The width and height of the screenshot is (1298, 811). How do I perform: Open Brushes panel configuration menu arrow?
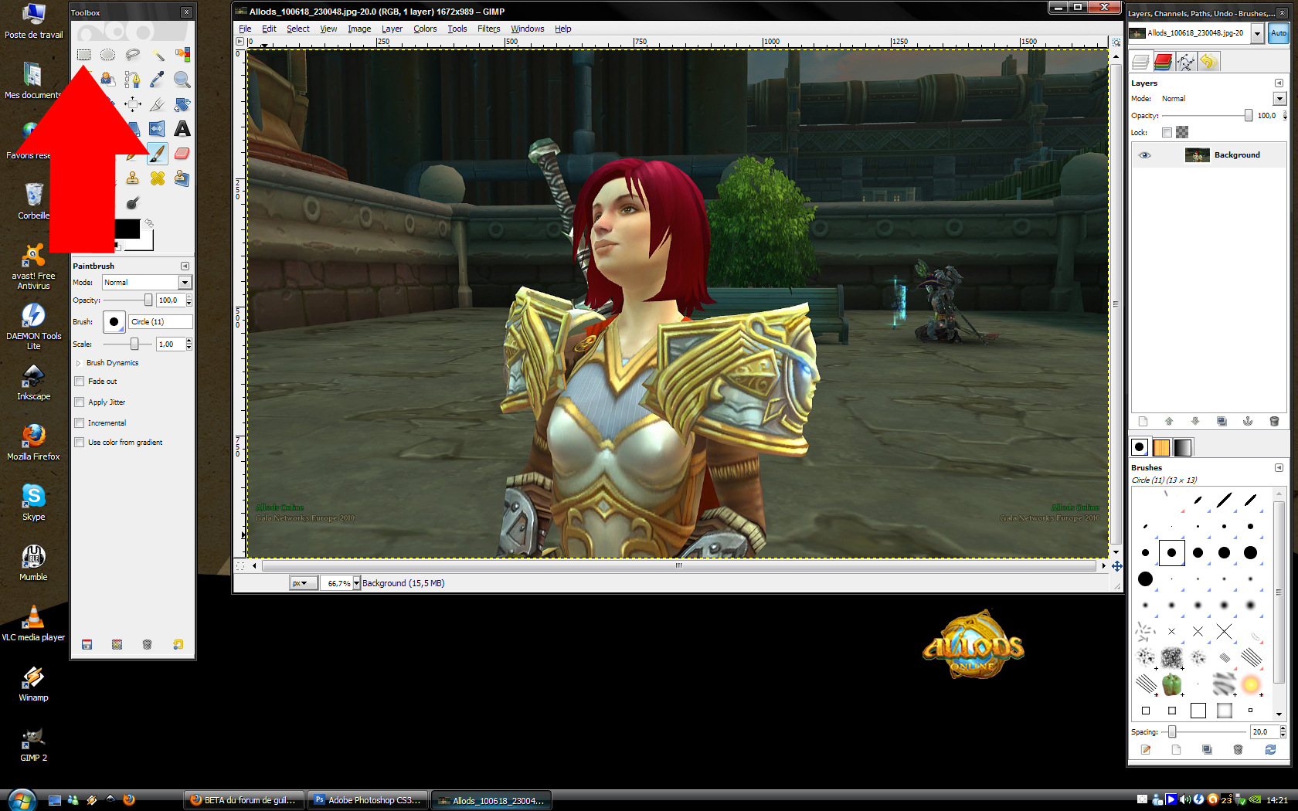click(1279, 467)
